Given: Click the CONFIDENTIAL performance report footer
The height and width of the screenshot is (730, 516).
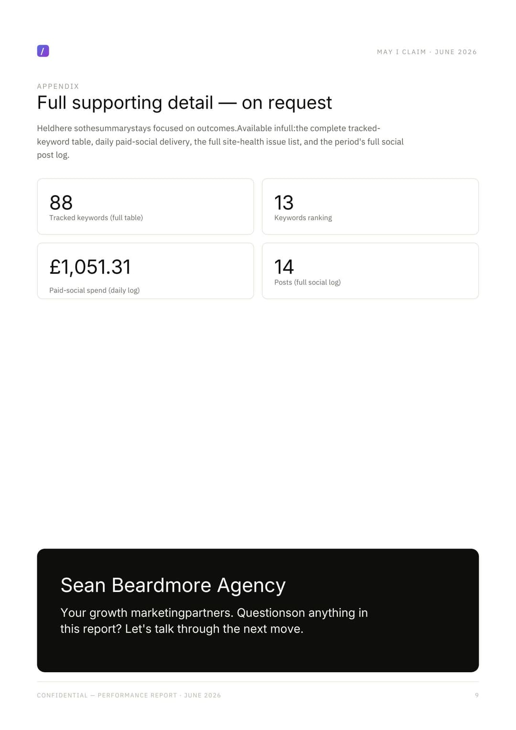Looking at the screenshot, I should click(129, 695).
